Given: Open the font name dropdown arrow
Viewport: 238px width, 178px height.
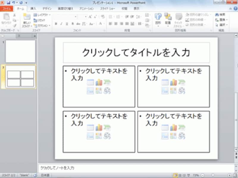Looking at the screenshot, I should pos(76,17).
